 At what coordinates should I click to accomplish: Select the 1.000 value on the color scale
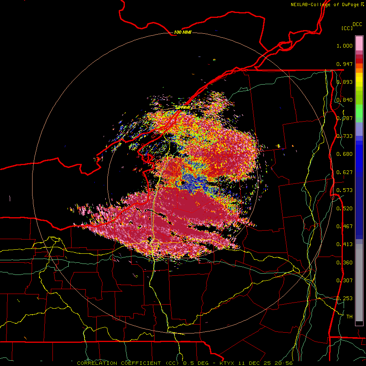click(344, 46)
